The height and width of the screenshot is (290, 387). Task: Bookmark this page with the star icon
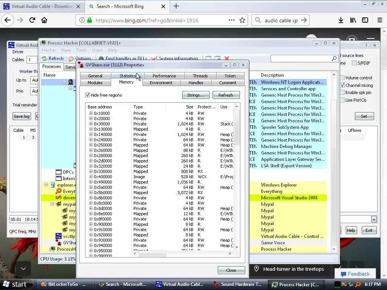click(x=242, y=20)
